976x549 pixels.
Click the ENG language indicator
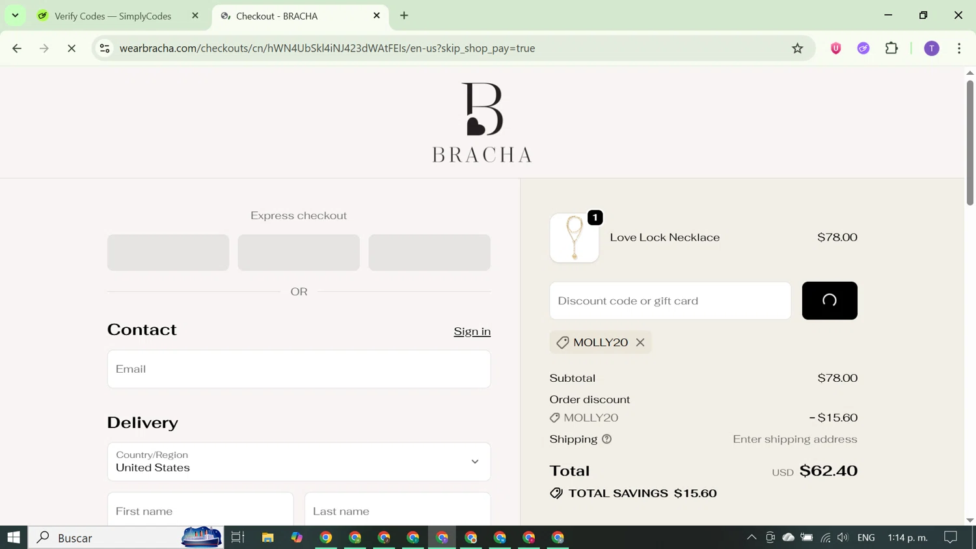click(866, 537)
